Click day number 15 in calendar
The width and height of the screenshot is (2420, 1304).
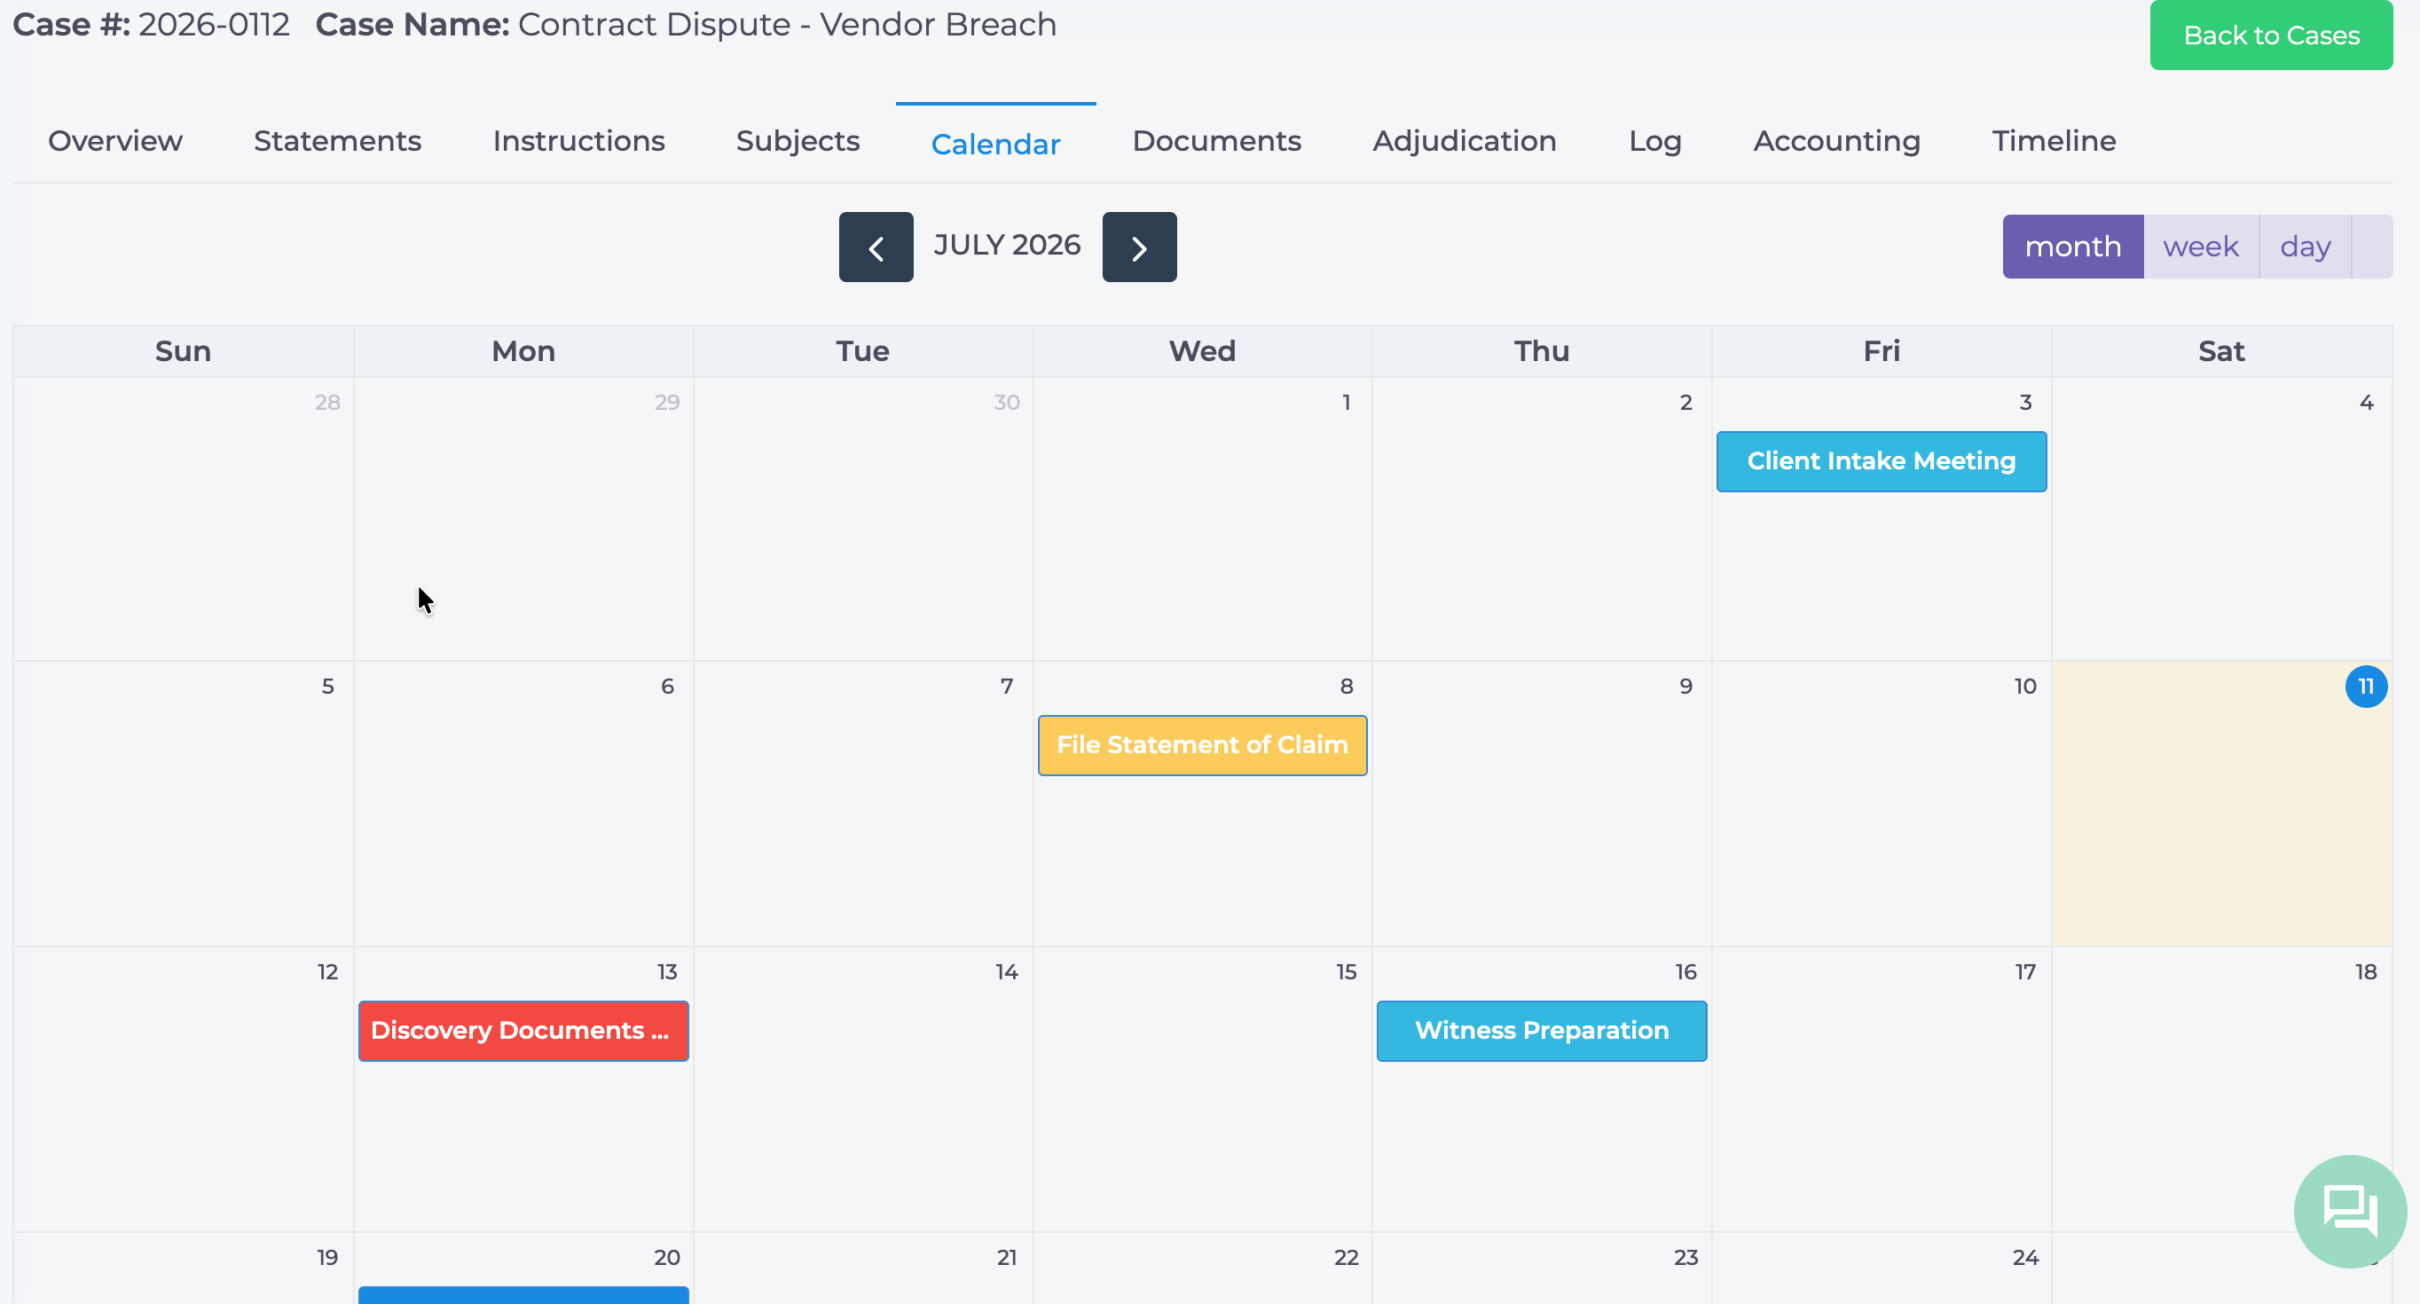pos(1345,972)
